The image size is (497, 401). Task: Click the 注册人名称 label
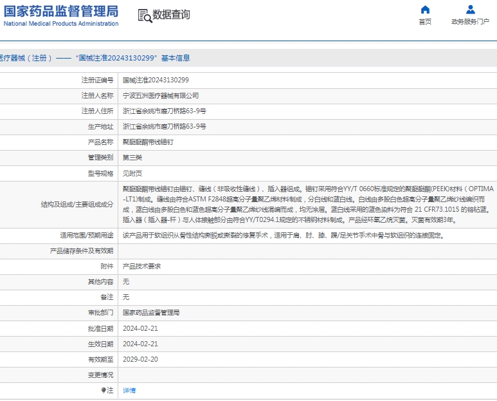[97, 95]
